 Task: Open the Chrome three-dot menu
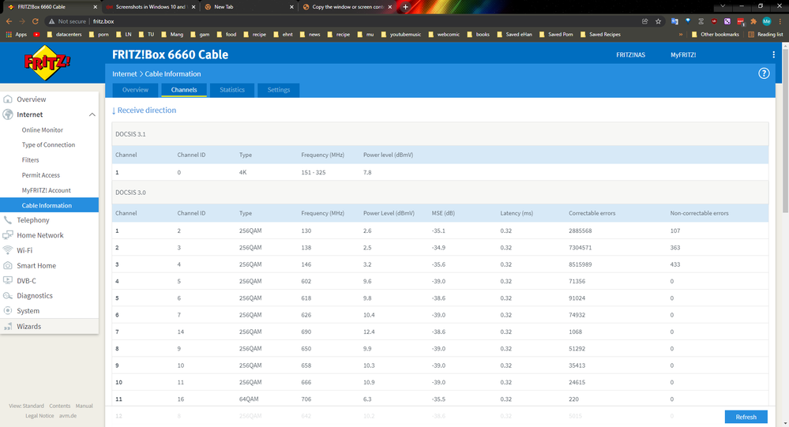tap(780, 21)
